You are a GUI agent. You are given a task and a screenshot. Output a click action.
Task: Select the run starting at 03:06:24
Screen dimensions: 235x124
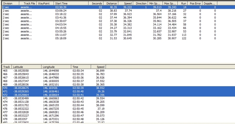119,11
